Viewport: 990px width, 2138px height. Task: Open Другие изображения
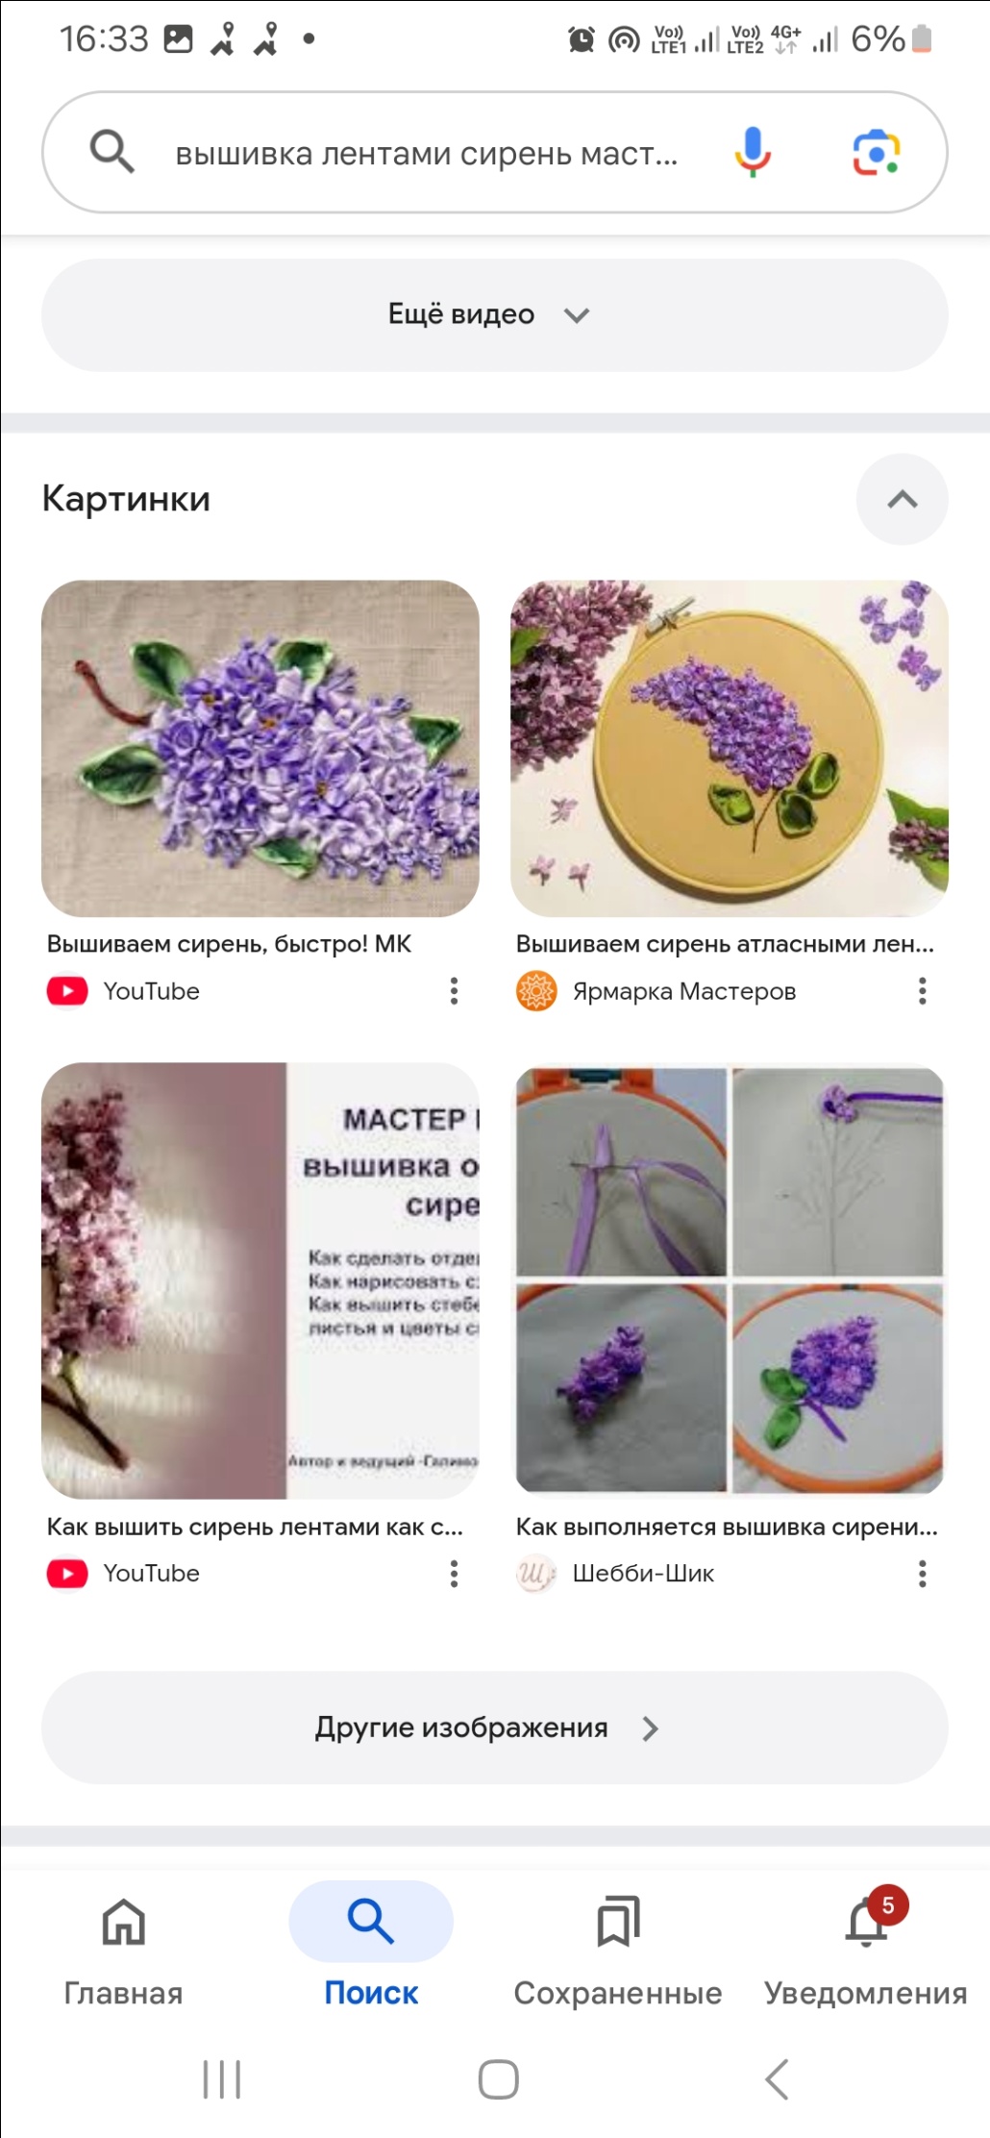tap(494, 1728)
